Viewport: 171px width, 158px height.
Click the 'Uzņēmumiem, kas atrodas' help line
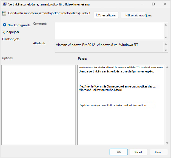(121, 67)
